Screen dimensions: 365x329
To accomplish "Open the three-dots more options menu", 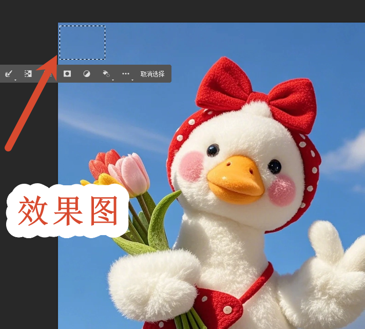I will (126, 74).
